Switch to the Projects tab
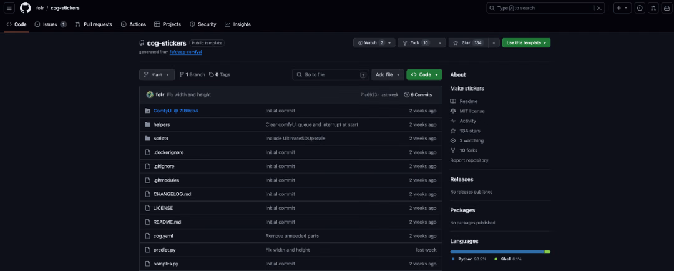The height and width of the screenshot is (271, 674). pos(167,24)
